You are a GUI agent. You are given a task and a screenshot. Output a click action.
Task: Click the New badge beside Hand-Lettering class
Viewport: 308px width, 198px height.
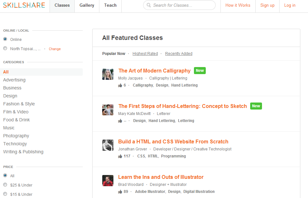pyautogui.click(x=256, y=106)
